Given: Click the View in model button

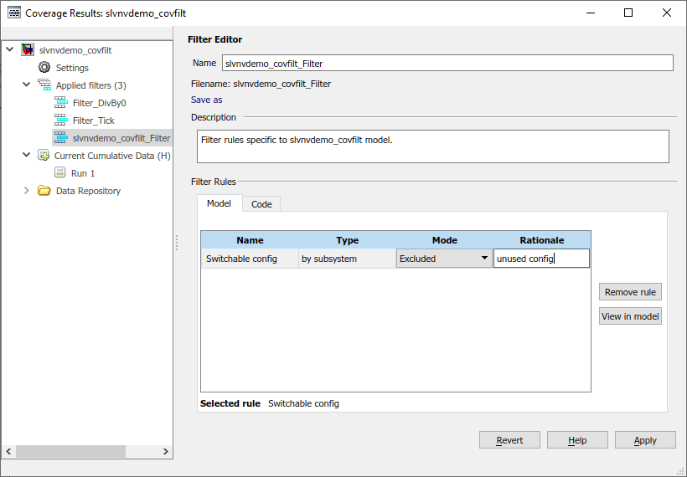Looking at the screenshot, I should (x=630, y=316).
